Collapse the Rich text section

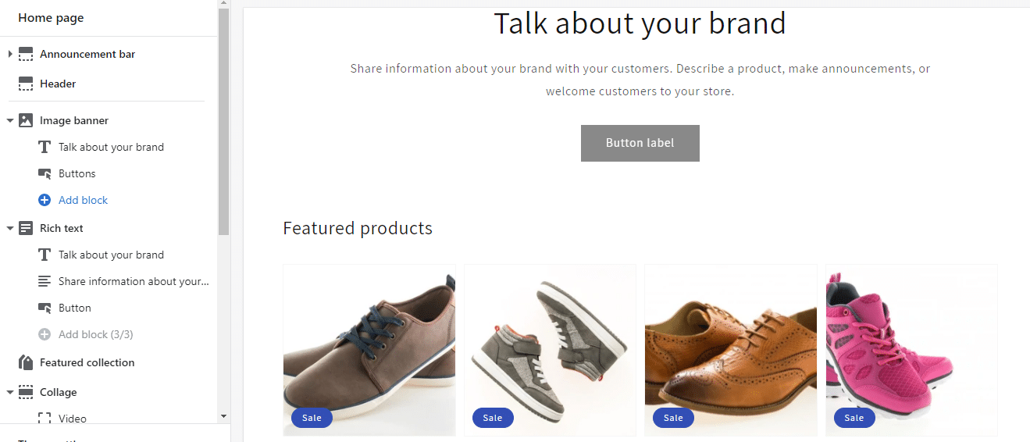tap(10, 228)
